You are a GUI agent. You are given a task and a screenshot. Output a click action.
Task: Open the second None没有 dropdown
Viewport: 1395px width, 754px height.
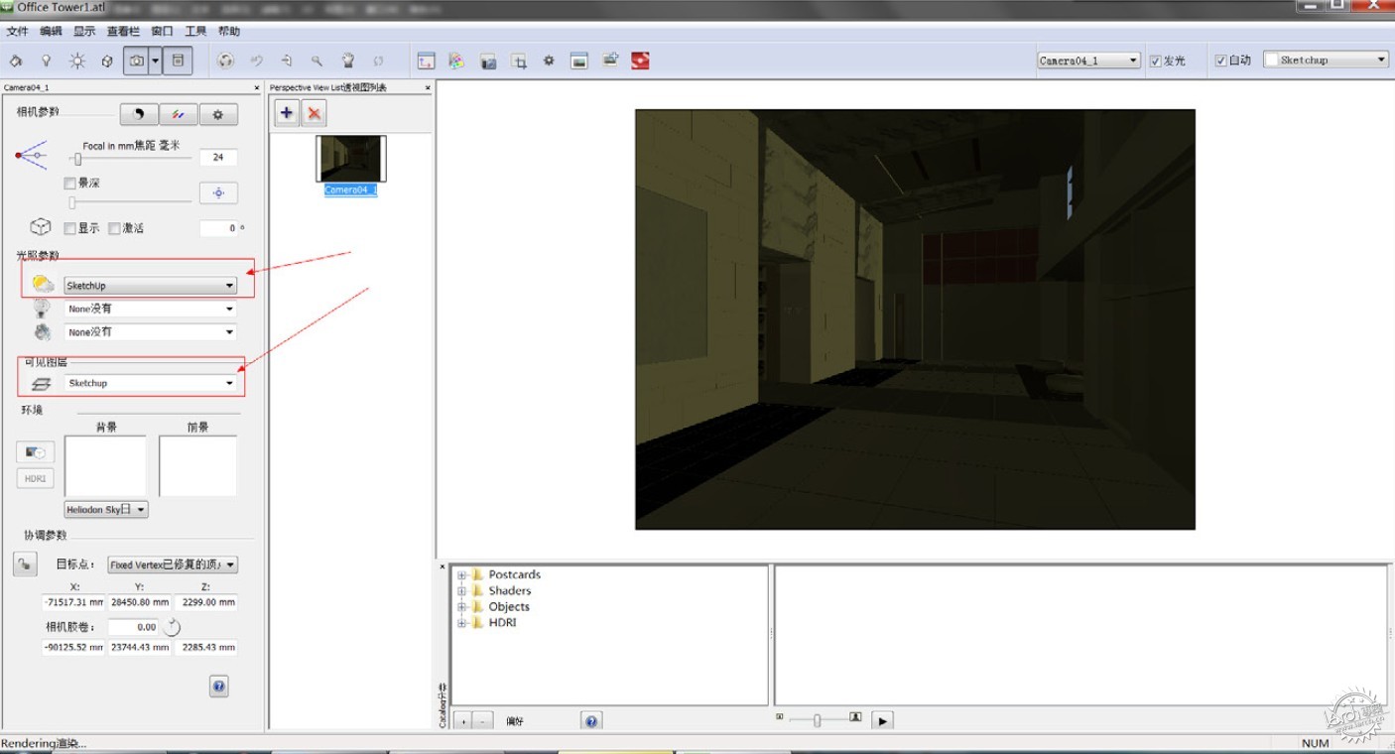150,332
